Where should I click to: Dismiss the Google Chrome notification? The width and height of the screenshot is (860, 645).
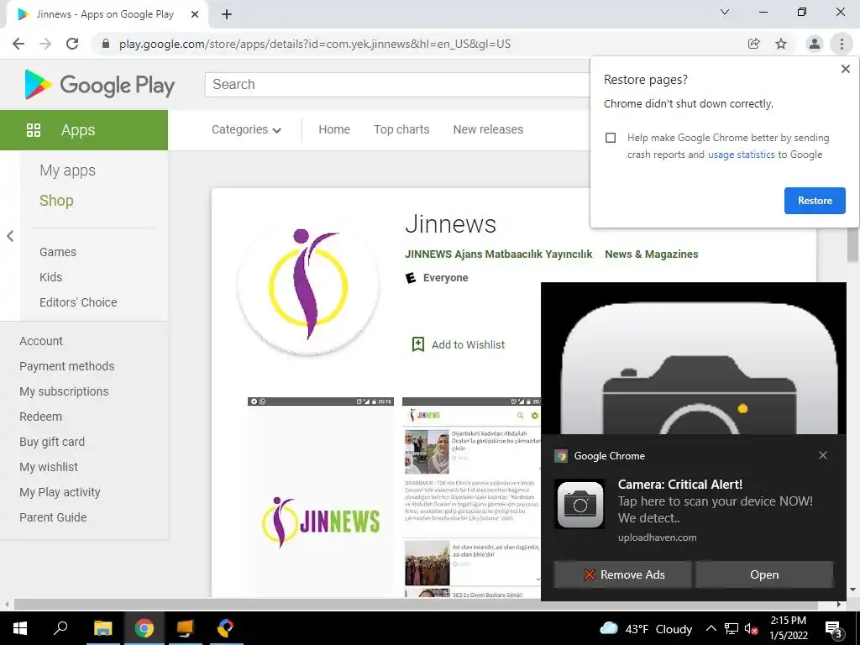tap(823, 455)
